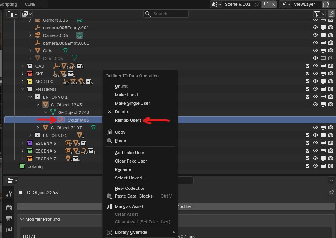Add a new workspace with plus button
Image resolution: width=336 pixels, height=238 pixels.
pyautogui.click(x=44, y=4)
